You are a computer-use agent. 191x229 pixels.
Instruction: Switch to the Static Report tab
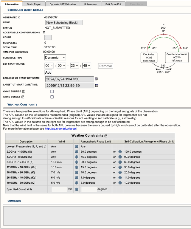click(34, 4)
